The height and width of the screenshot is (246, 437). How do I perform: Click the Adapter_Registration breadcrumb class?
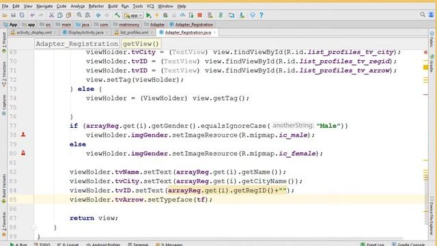pyautogui.click(x=191, y=25)
